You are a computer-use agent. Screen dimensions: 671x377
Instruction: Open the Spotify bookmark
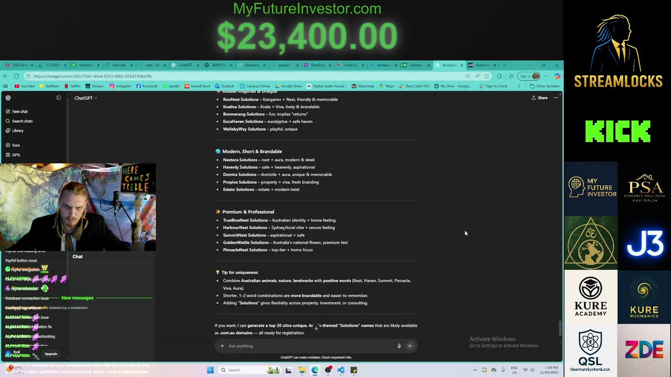171,86
